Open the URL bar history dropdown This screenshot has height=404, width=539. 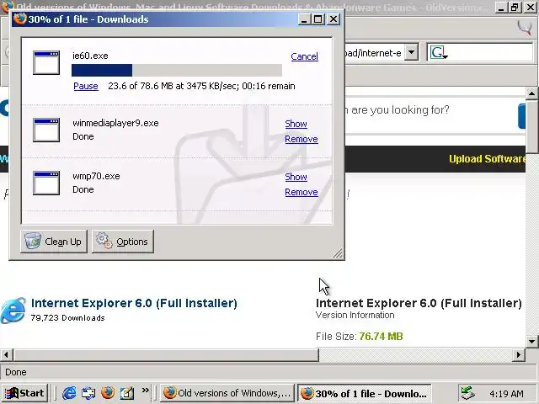411,52
